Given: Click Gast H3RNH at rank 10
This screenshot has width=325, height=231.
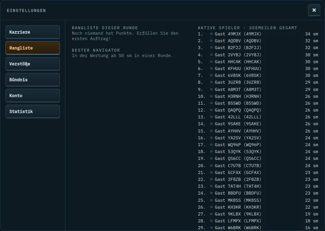Looking at the screenshot, I should (x=258, y=96).
